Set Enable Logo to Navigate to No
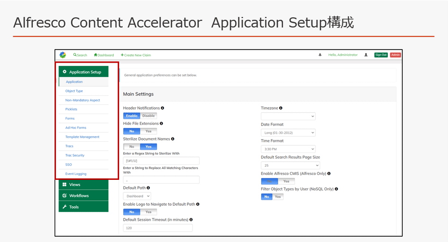 132,212
